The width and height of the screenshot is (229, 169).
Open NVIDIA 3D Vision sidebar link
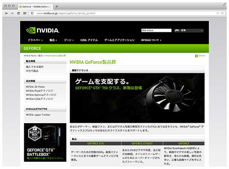35,87
